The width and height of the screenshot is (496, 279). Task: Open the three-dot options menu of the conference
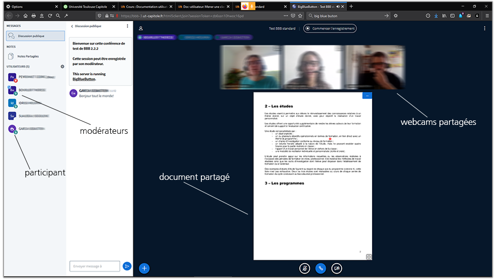pyautogui.click(x=485, y=28)
